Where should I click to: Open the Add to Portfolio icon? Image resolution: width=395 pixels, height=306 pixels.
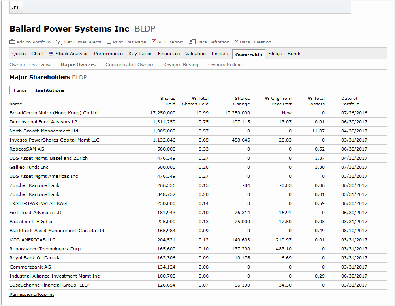pyautogui.click(x=12, y=41)
